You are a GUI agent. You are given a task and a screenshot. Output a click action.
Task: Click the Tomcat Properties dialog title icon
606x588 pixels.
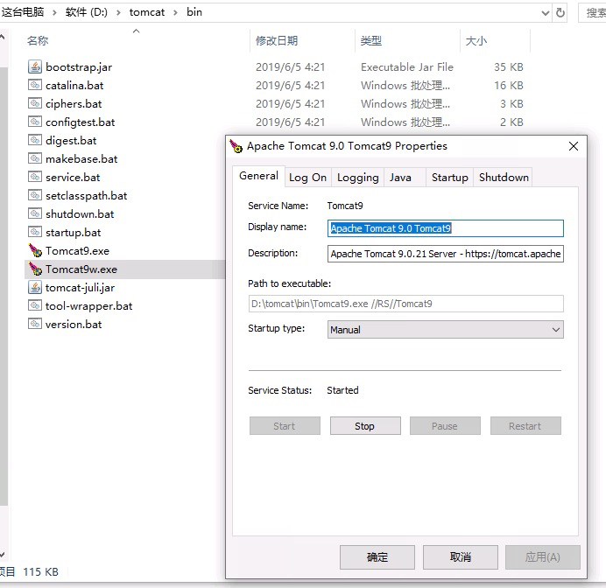(x=236, y=146)
